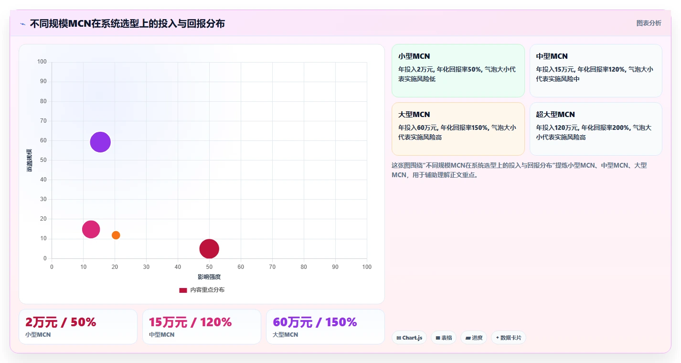681x363 pixels.
Task: Click the icon inside the Chart.js chip
Action: (x=399, y=338)
